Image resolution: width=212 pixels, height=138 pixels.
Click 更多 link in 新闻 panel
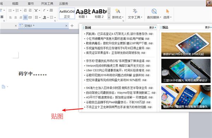153,28
